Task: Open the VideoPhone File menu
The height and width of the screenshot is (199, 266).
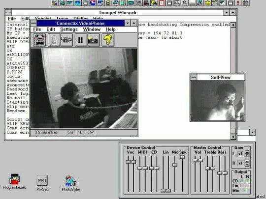Action: coord(37,29)
